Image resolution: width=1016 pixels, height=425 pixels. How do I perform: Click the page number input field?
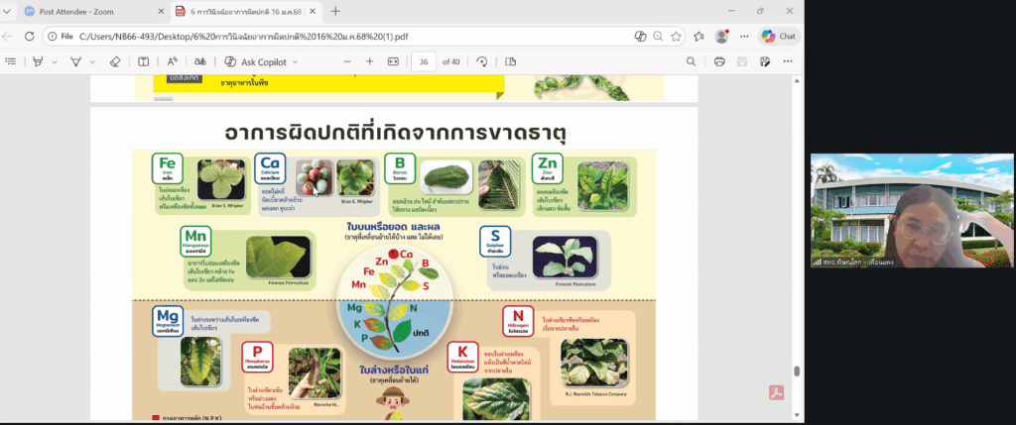coord(425,61)
